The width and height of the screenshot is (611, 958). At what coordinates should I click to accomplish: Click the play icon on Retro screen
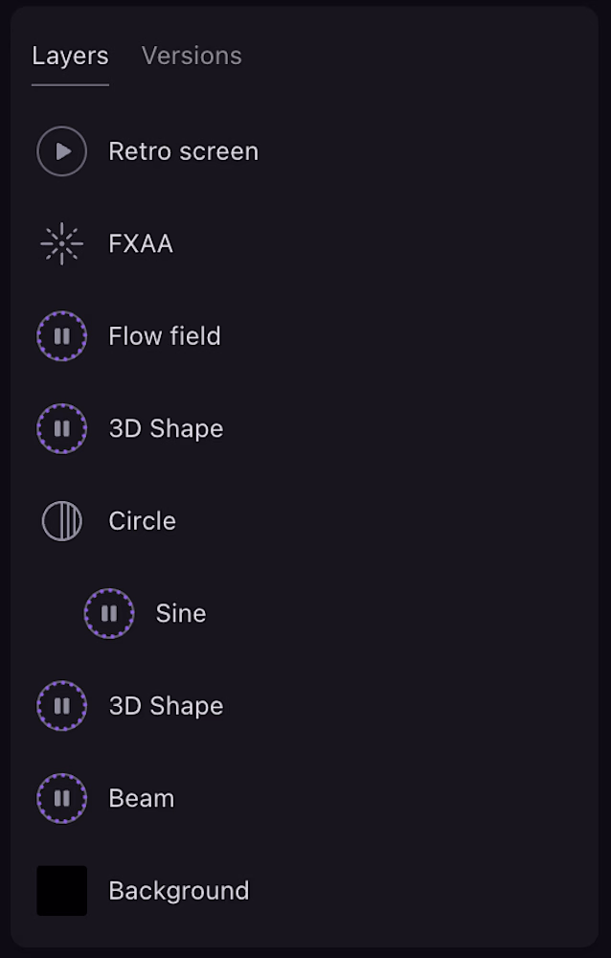(x=62, y=151)
